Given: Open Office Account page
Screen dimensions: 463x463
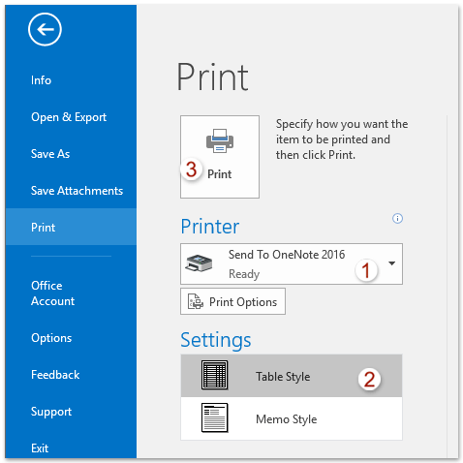Looking at the screenshot, I should 53,293.
